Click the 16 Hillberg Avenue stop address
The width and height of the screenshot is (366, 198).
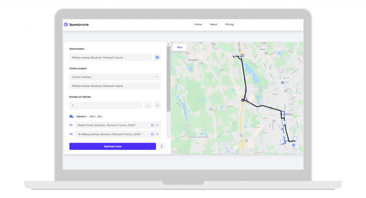pyautogui.click(x=109, y=134)
